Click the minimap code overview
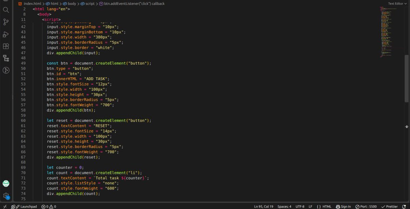Image resolution: width=410 pixels, height=209 pixels. (389, 32)
